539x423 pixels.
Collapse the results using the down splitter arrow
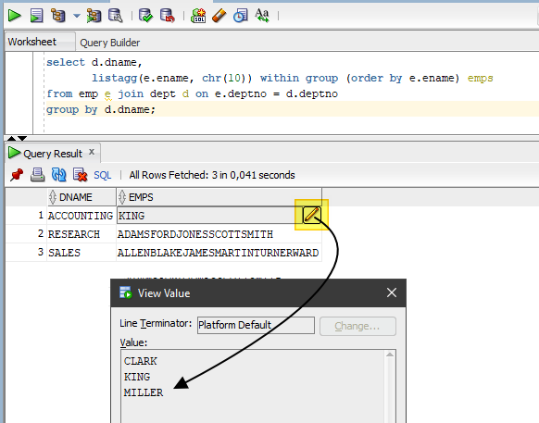22,138
